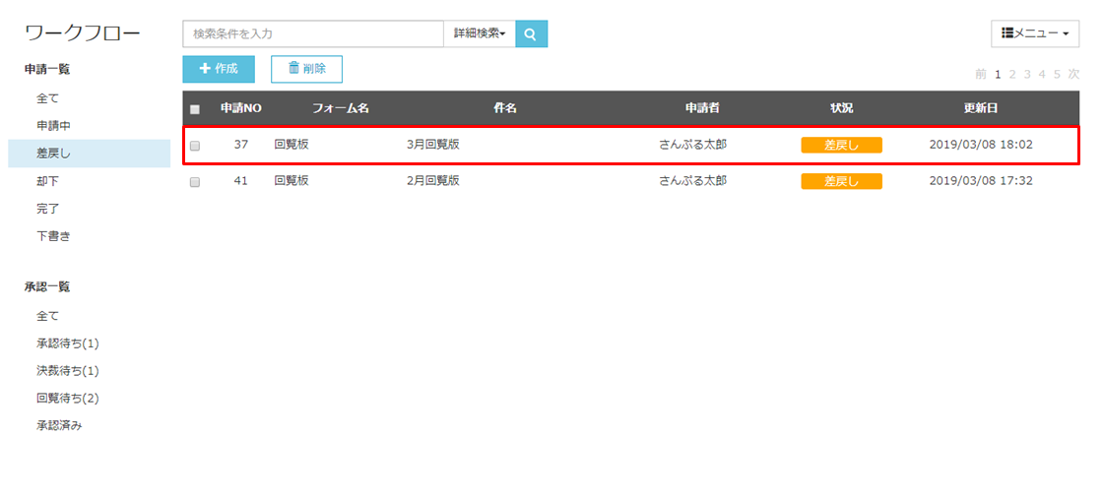
Task: Click request number 37
Action: [x=240, y=145]
